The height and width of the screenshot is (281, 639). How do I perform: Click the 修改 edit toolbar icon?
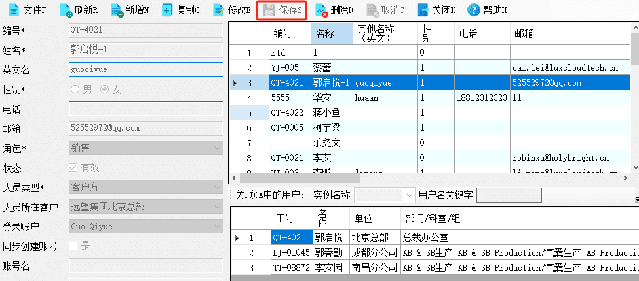219,10
